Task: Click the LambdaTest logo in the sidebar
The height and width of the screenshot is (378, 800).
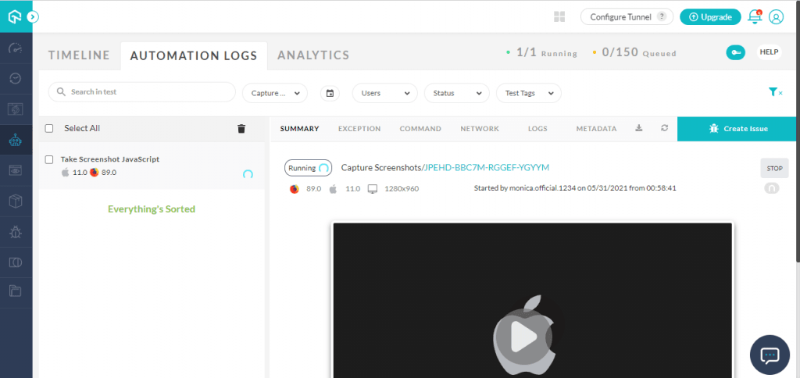Action: click(15, 17)
